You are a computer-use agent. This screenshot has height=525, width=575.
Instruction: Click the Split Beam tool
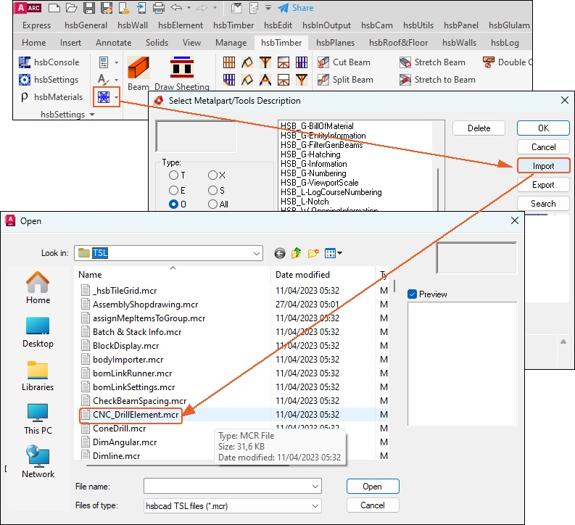pos(345,80)
